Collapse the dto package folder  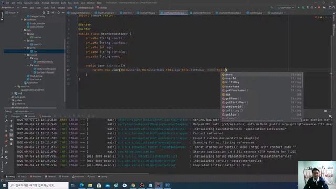point(25,41)
